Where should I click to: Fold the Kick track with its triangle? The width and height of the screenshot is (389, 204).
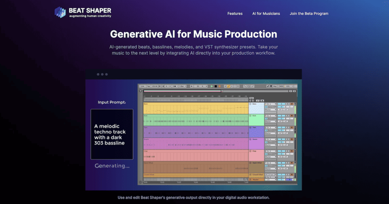pos(250,116)
